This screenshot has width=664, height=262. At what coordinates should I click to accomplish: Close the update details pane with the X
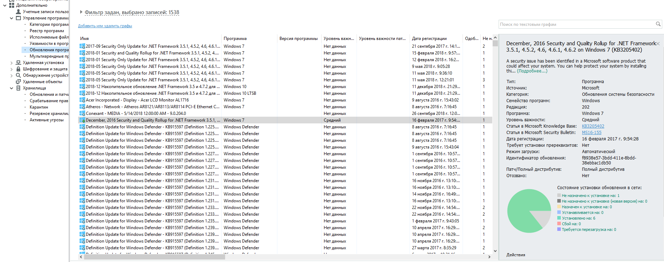(658, 43)
